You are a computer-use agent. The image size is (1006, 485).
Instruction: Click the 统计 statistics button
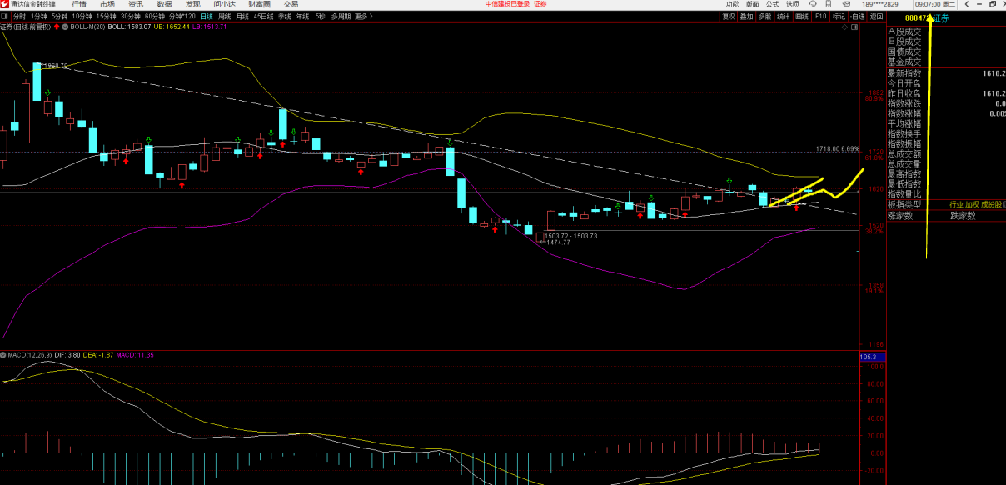point(784,16)
